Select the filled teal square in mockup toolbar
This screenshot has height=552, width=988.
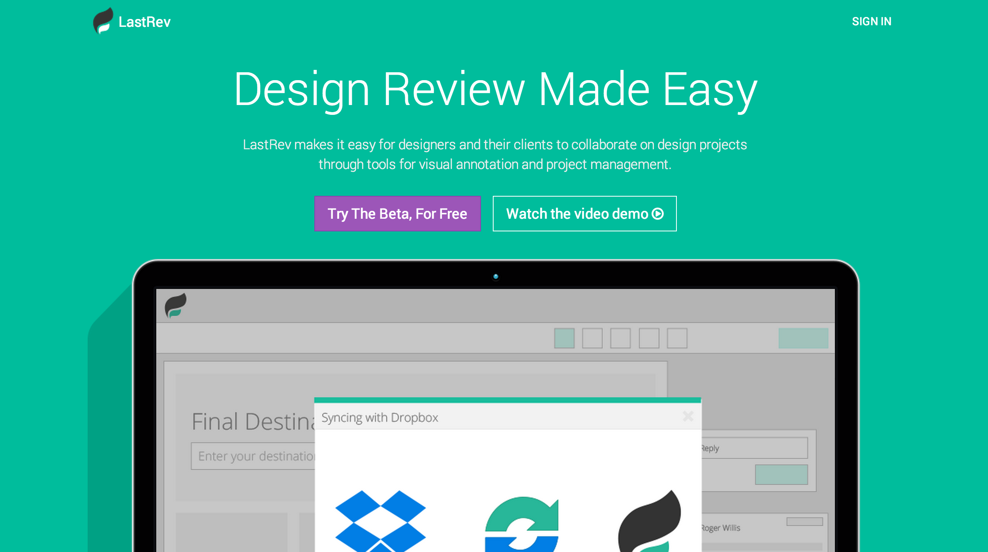point(564,338)
